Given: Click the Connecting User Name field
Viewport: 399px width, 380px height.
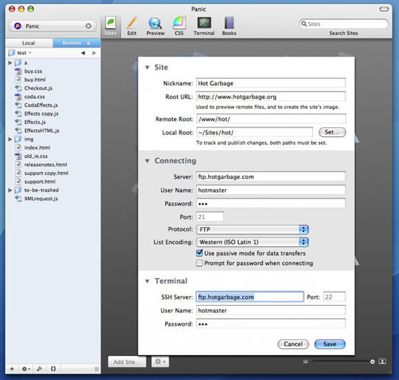Looking at the screenshot, I should pyautogui.click(x=271, y=190).
